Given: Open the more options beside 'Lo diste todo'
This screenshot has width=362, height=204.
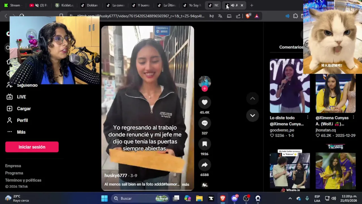Looking at the screenshot, I should tap(308, 117).
